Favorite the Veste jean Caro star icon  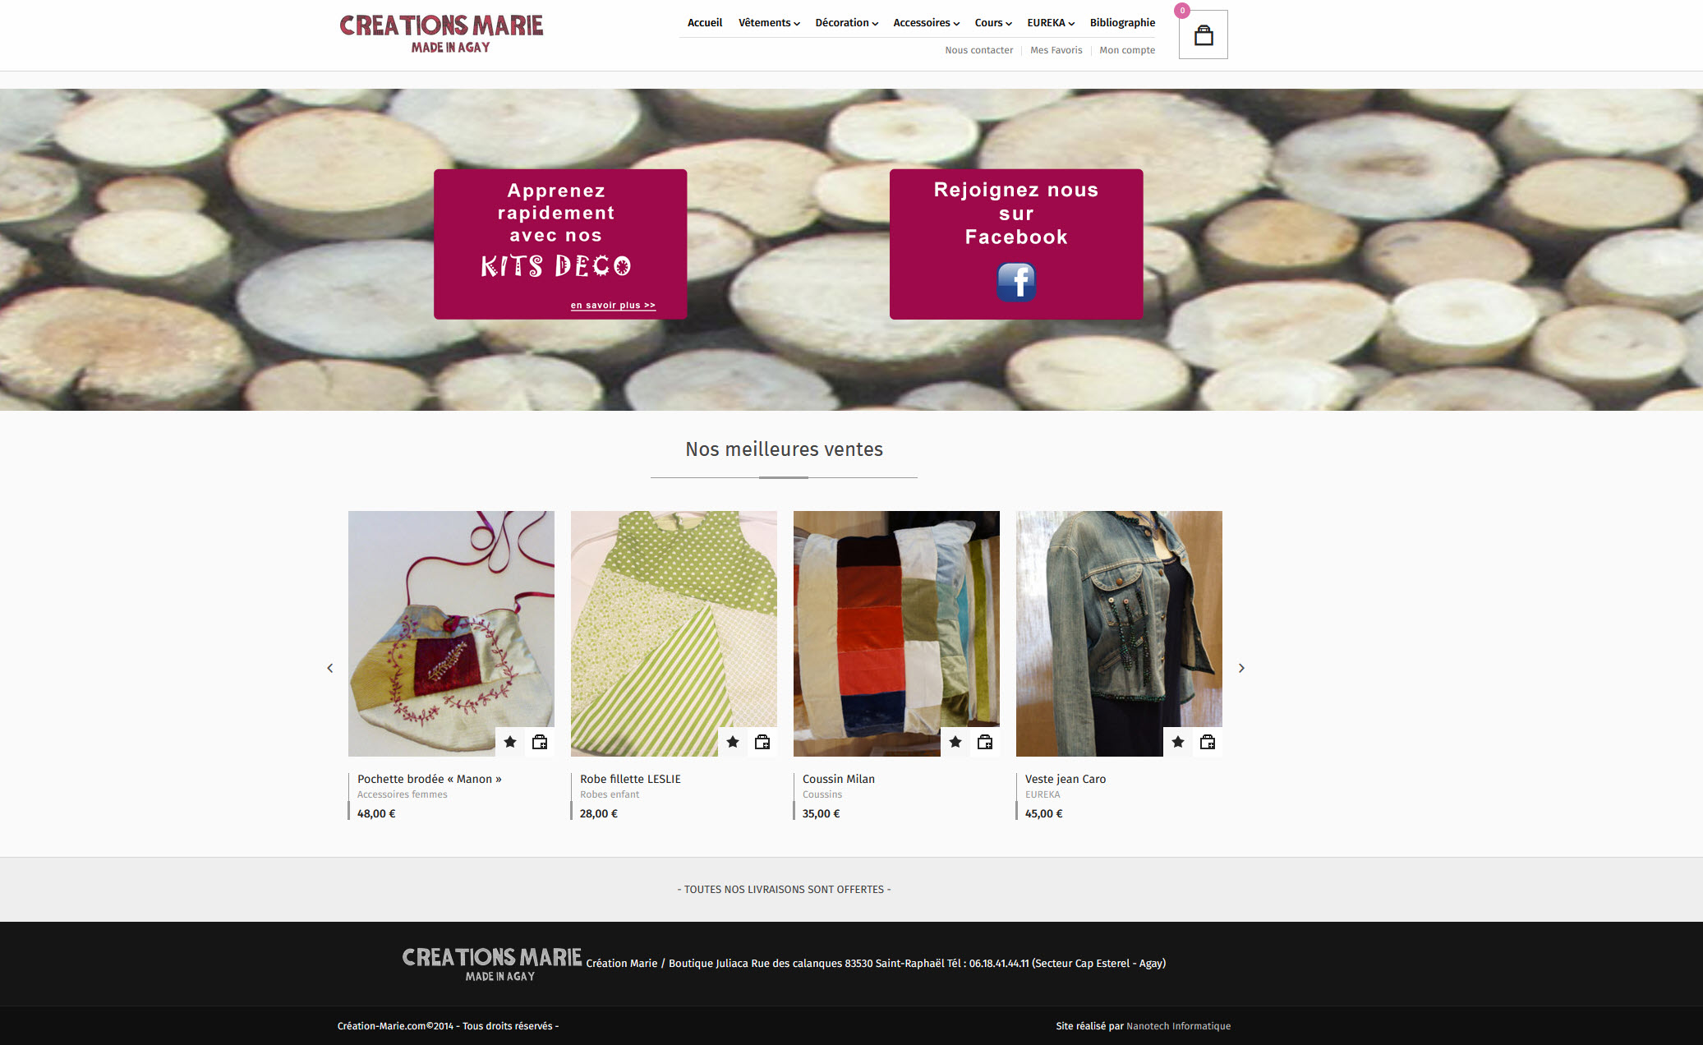tap(1178, 742)
